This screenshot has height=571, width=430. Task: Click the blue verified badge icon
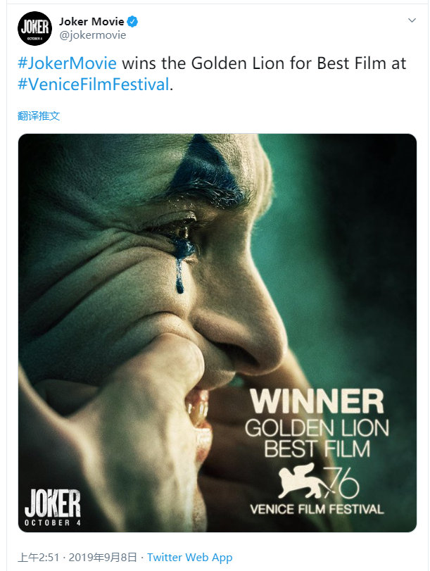132,22
